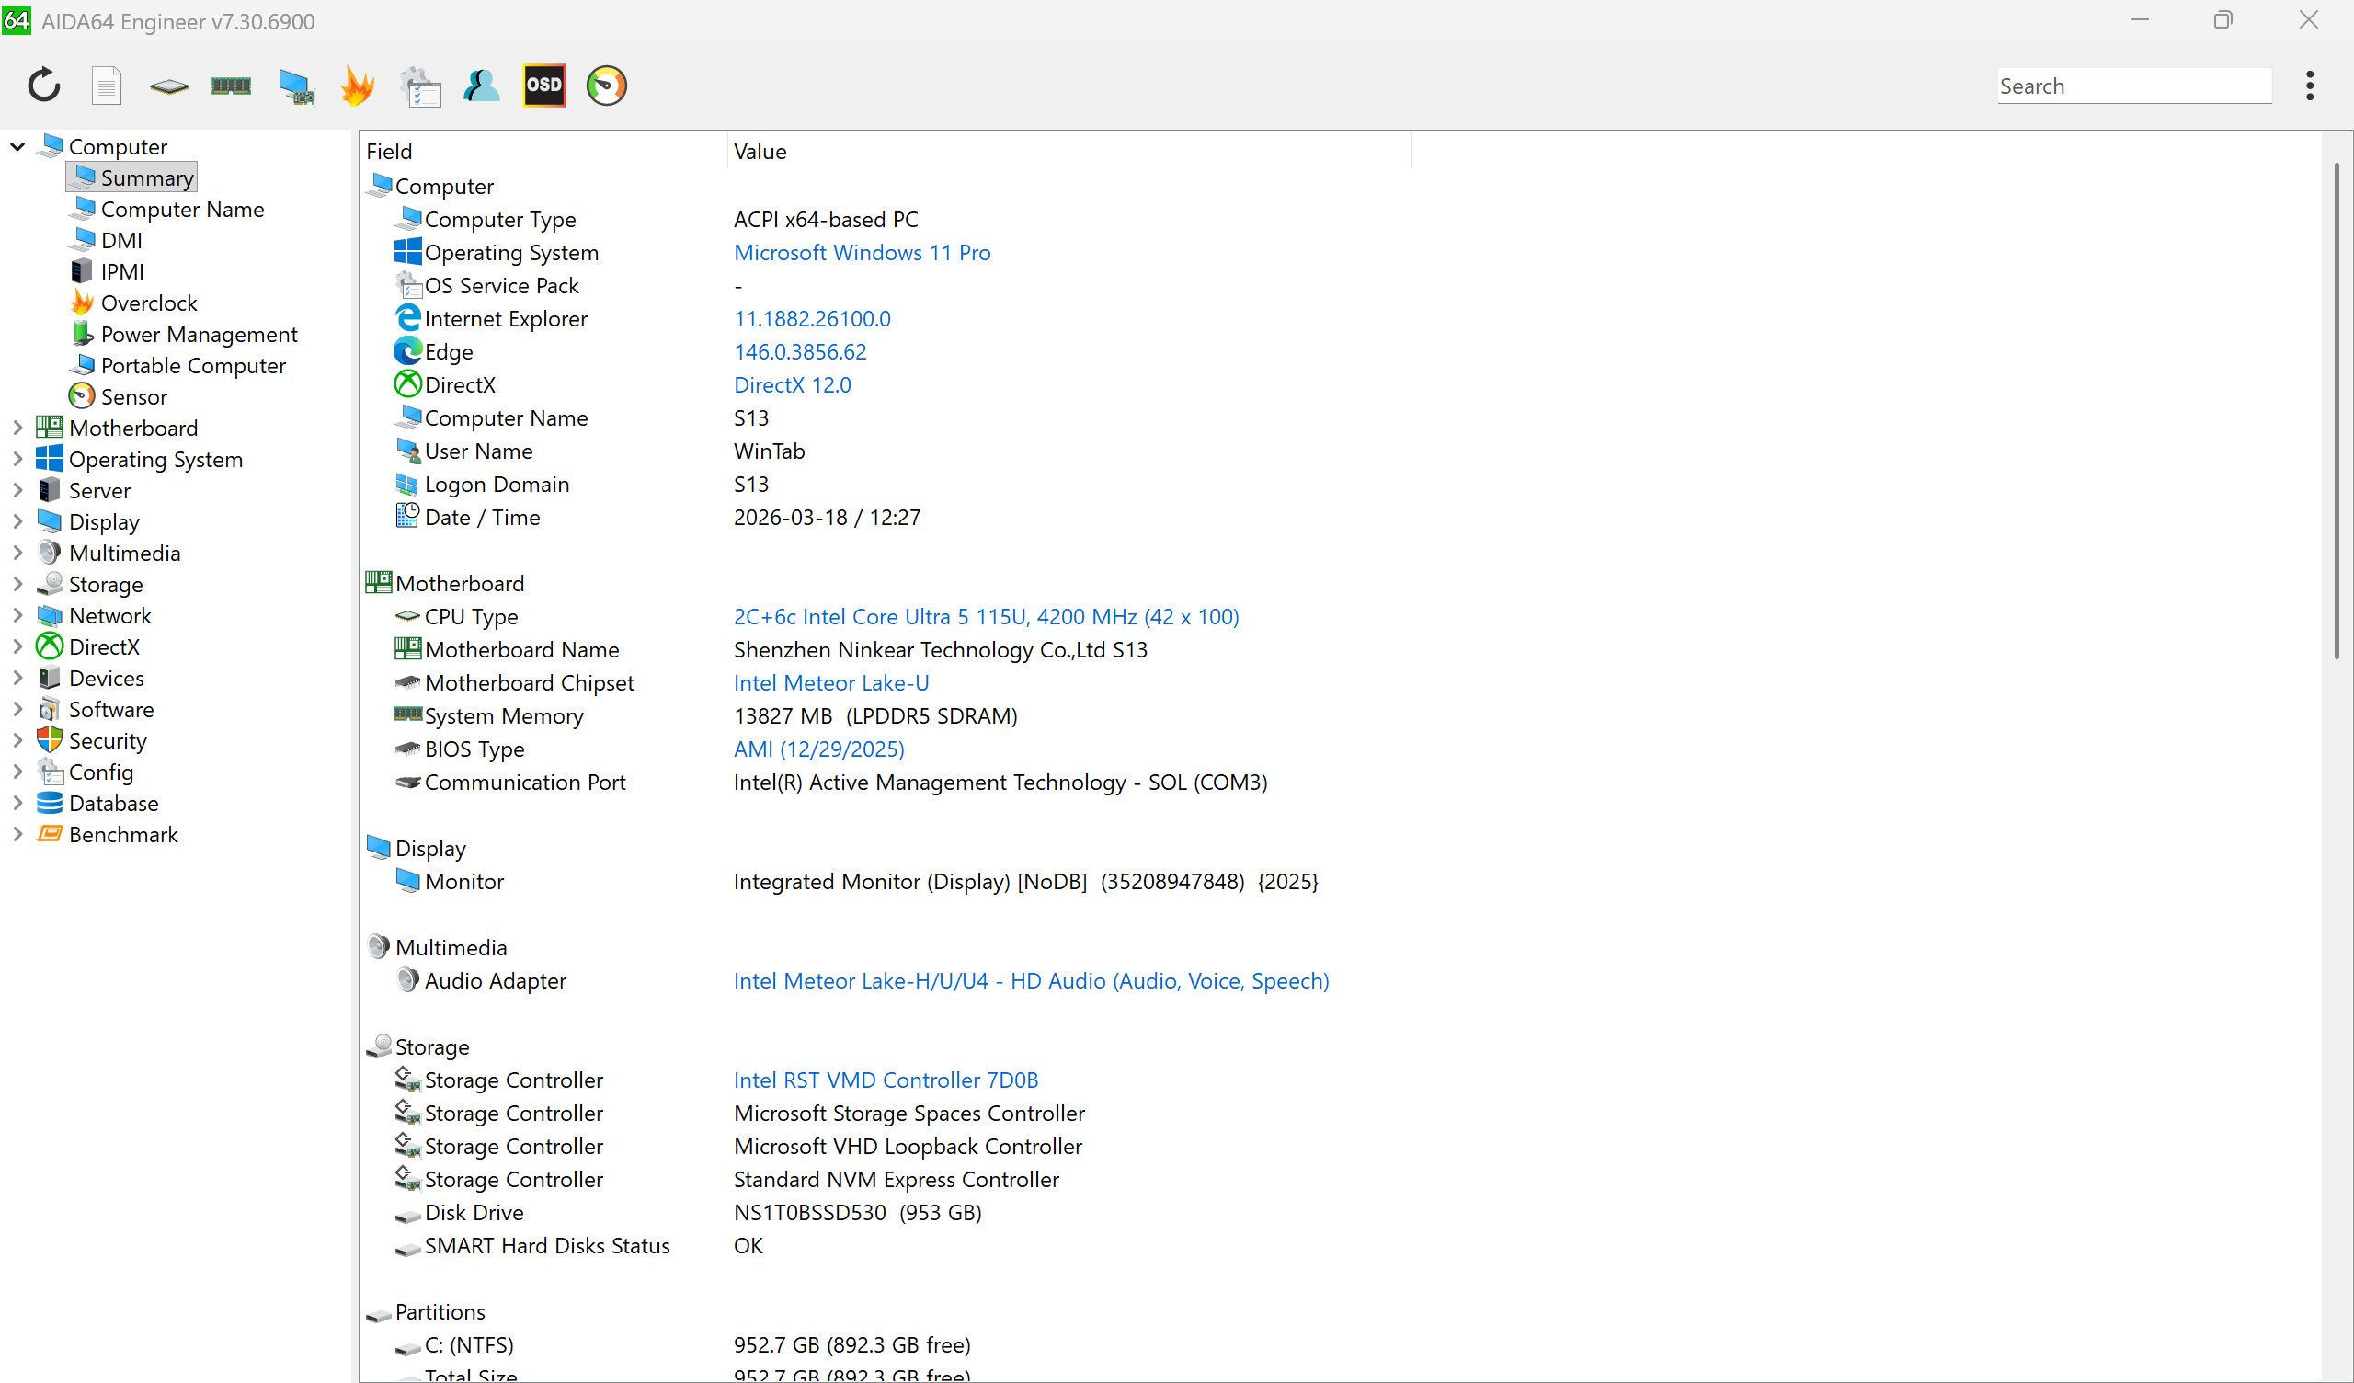This screenshot has height=1383, width=2354.
Task: Click the Refresh toolbar icon
Action: (x=44, y=86)
